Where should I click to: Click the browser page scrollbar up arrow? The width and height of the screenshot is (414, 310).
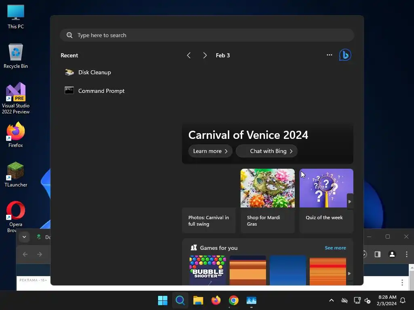tap(411, 267)
